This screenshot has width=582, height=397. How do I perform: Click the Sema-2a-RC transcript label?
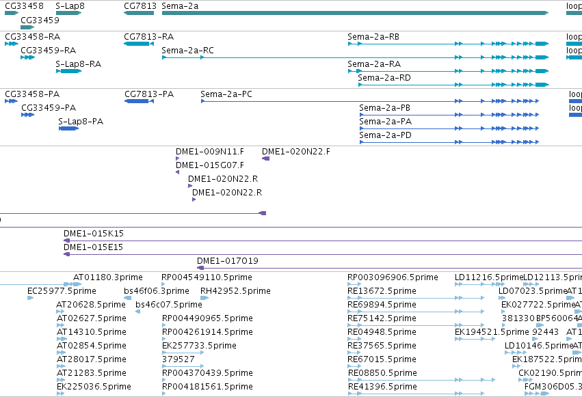188,51
